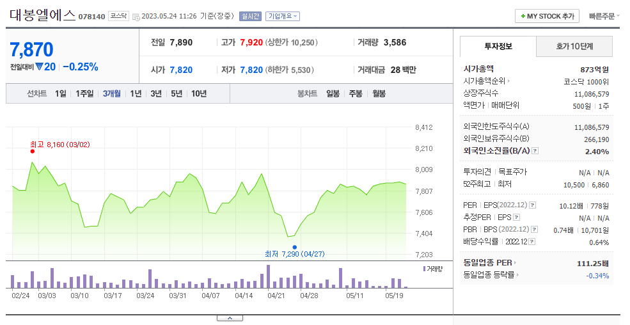630x325 pixels.
Task: Open the 빠른주문 dropdown
Action: (x=604, y=17)
